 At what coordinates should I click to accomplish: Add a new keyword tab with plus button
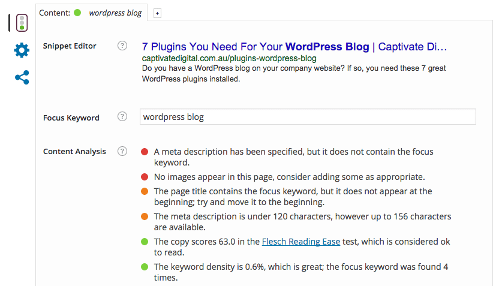(157, 13)
